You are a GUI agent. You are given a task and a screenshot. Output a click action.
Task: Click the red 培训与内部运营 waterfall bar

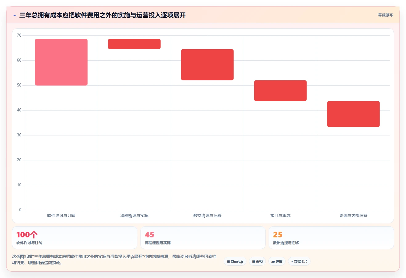tap(353, 114)
